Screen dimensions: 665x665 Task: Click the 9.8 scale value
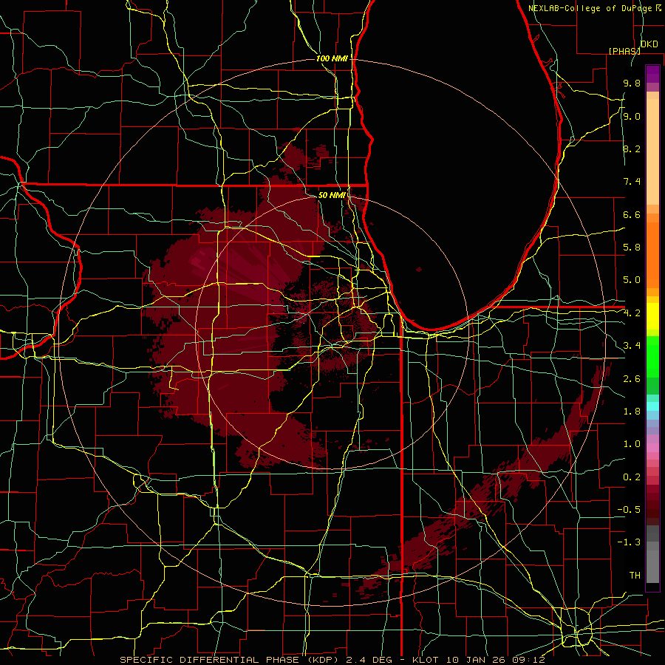pyautogui.click(x=632, y=83)
